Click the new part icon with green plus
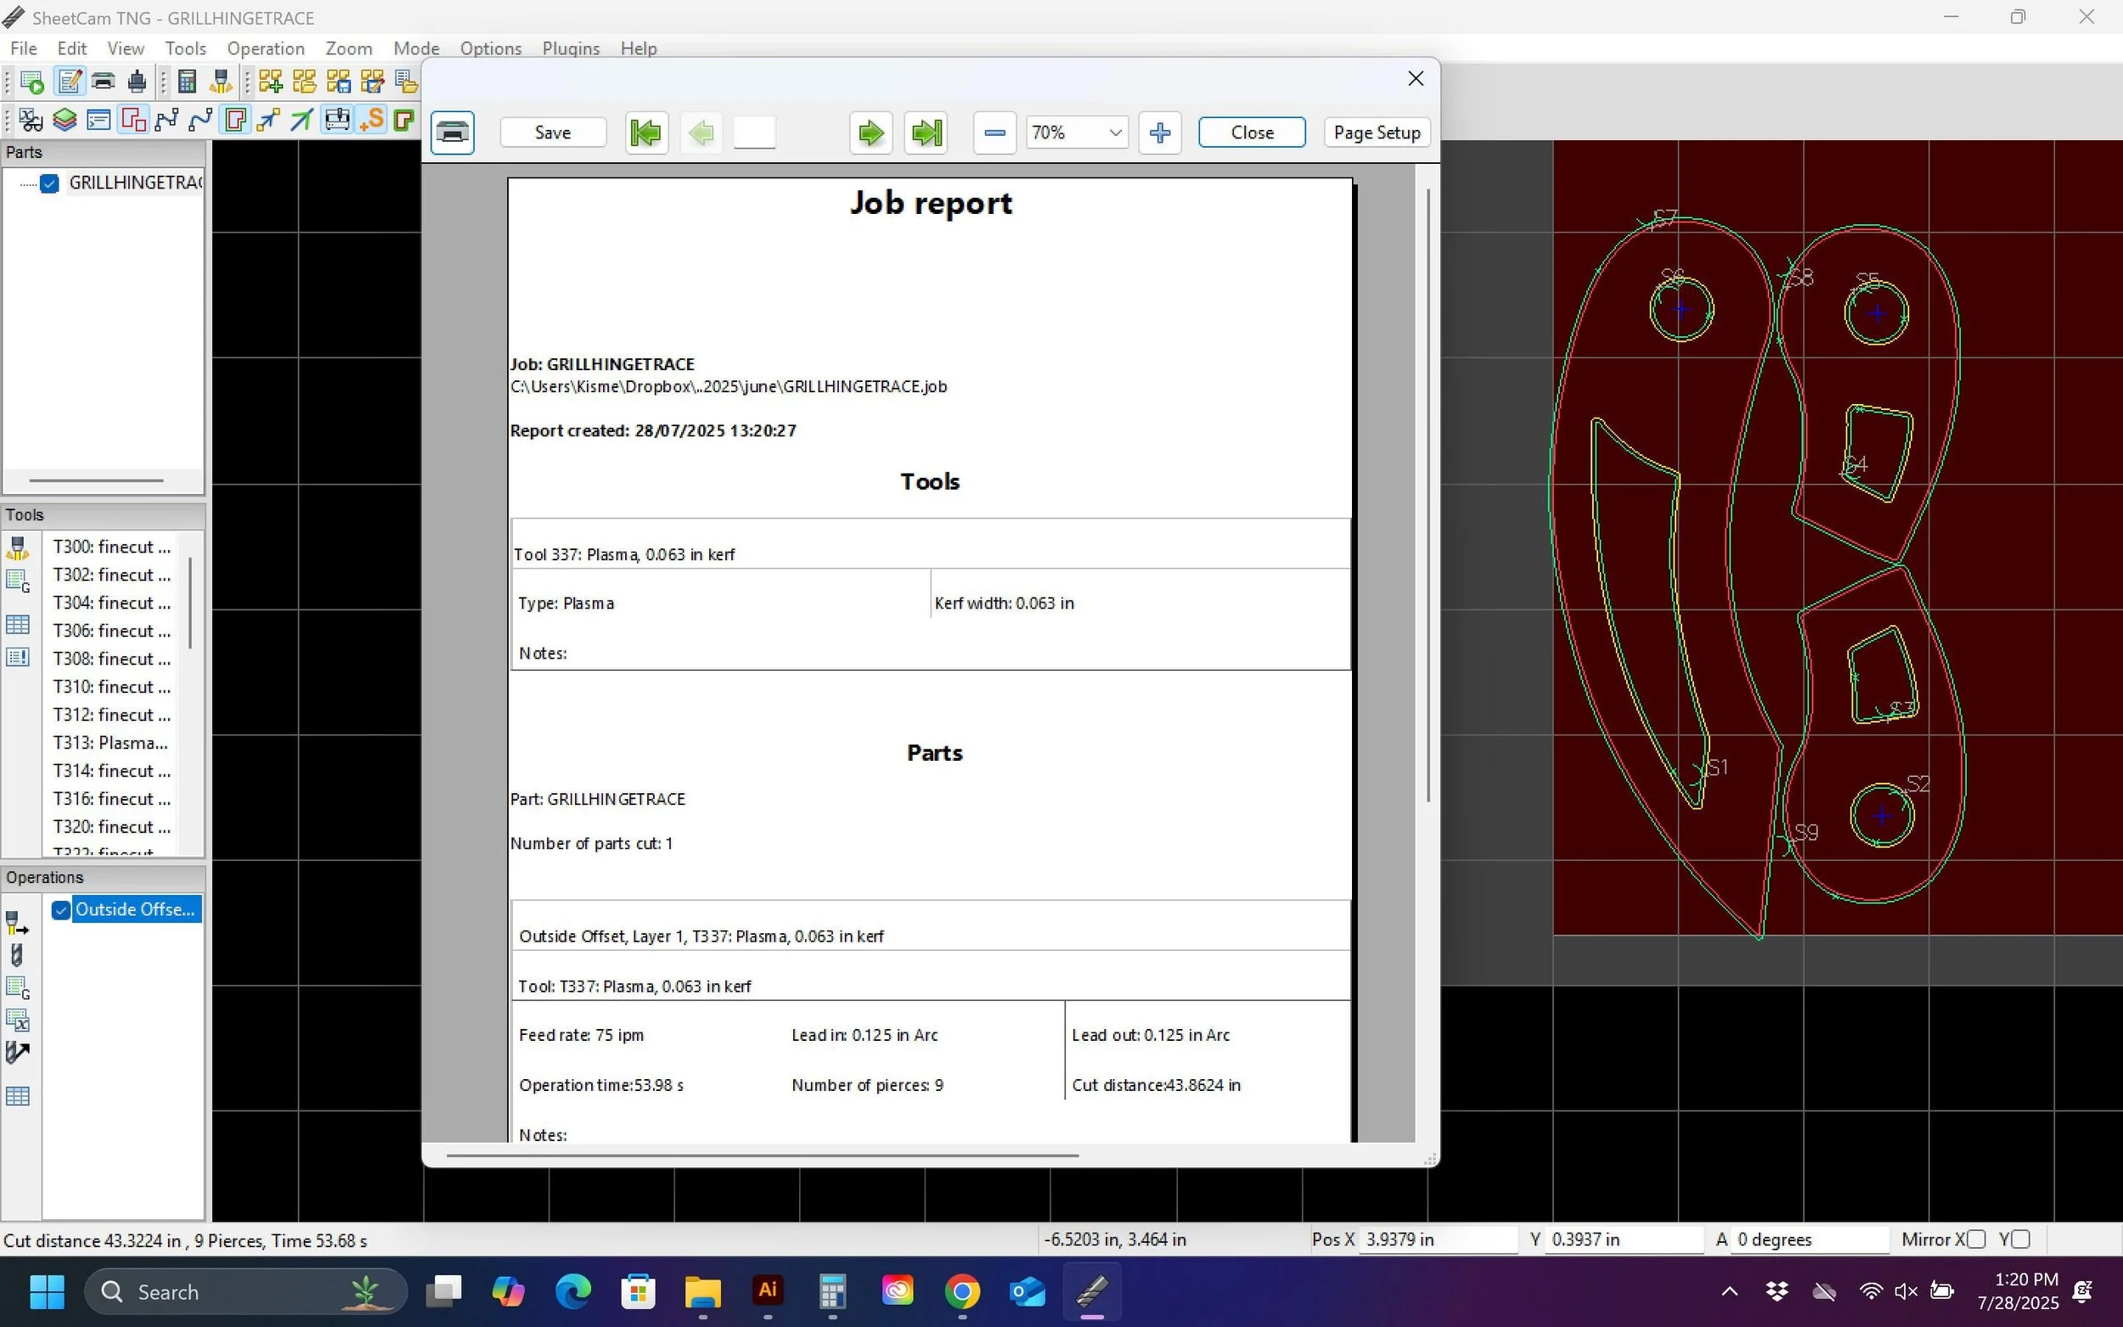This screenshot has height=1327, width=2123. tap(270, 82)
